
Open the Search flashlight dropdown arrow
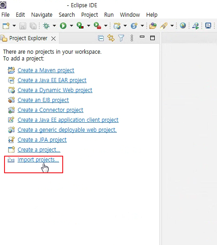172,26
